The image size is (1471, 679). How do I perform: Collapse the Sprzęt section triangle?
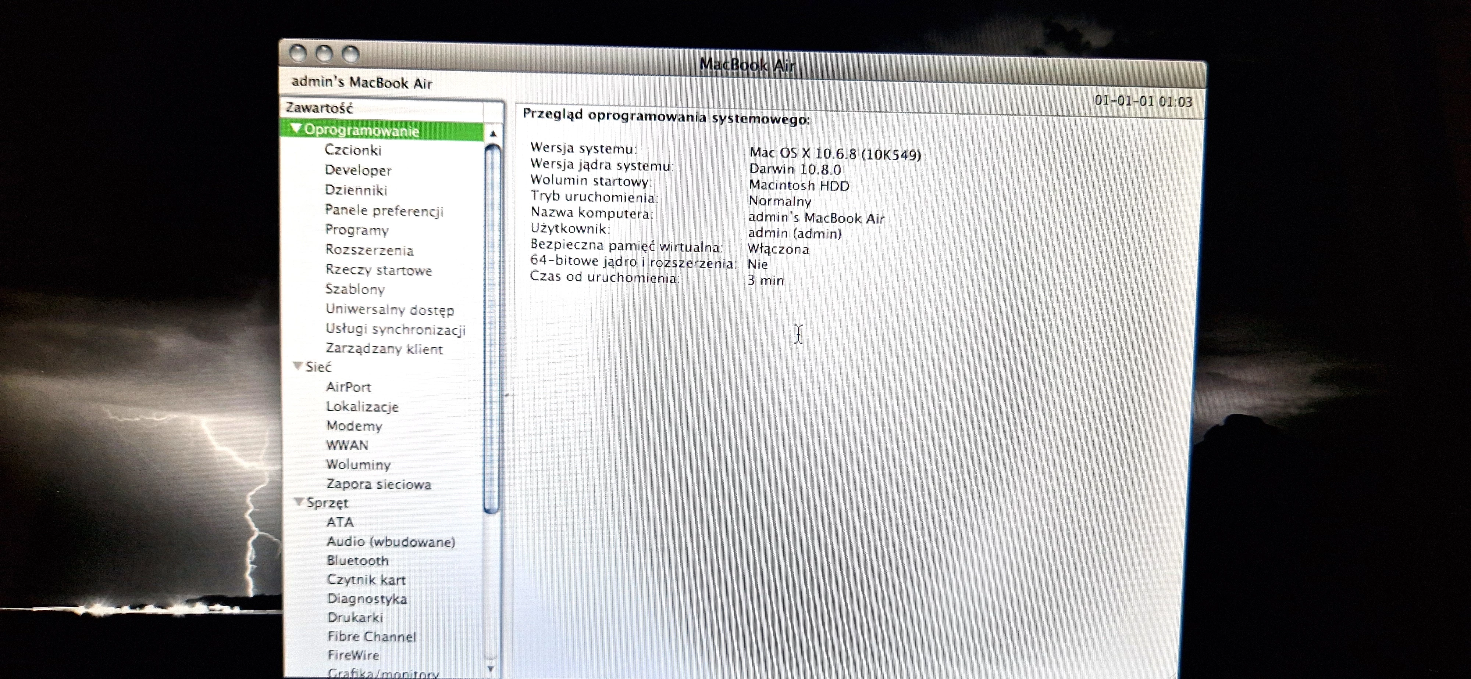point(299,502)
